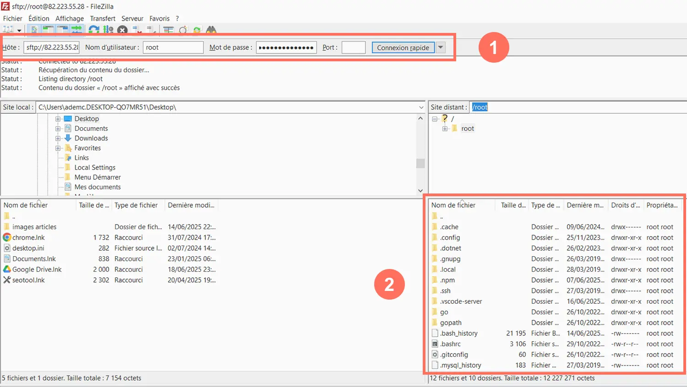Select the images articles local folder

(x=34, y=227)
